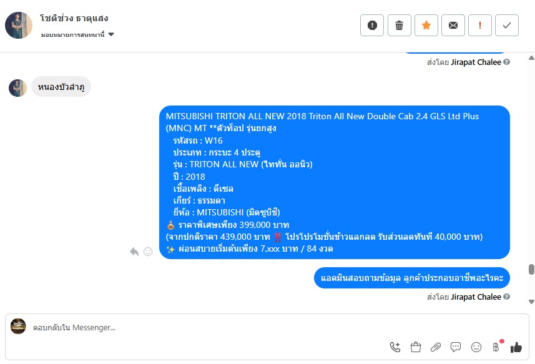Mark conversation unread with envelope icon
This screenshot has width=535, height=364.
pos(453,25)
